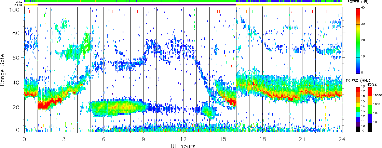
Task: Select the black block of the NOISE color bar
Action: click(370, 127)
